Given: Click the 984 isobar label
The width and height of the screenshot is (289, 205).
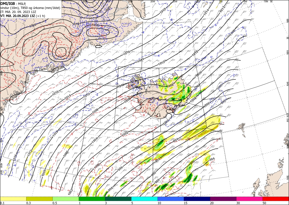Looking at the screenshot, I should [x=212, y=159].
